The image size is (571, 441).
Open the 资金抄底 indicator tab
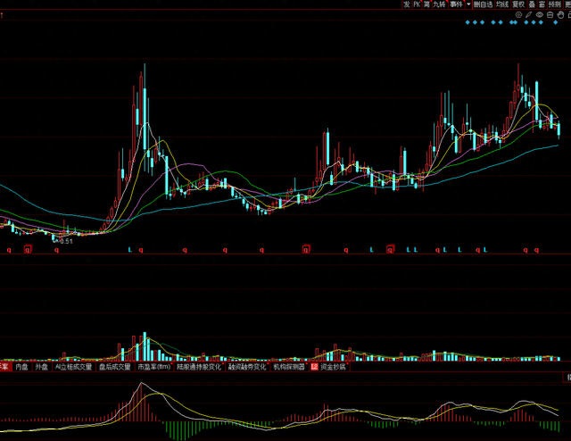332,366
